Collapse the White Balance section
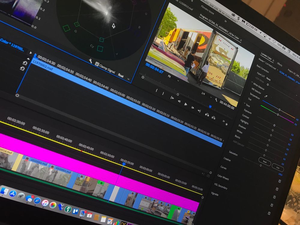300x225 pixels. 252,82
